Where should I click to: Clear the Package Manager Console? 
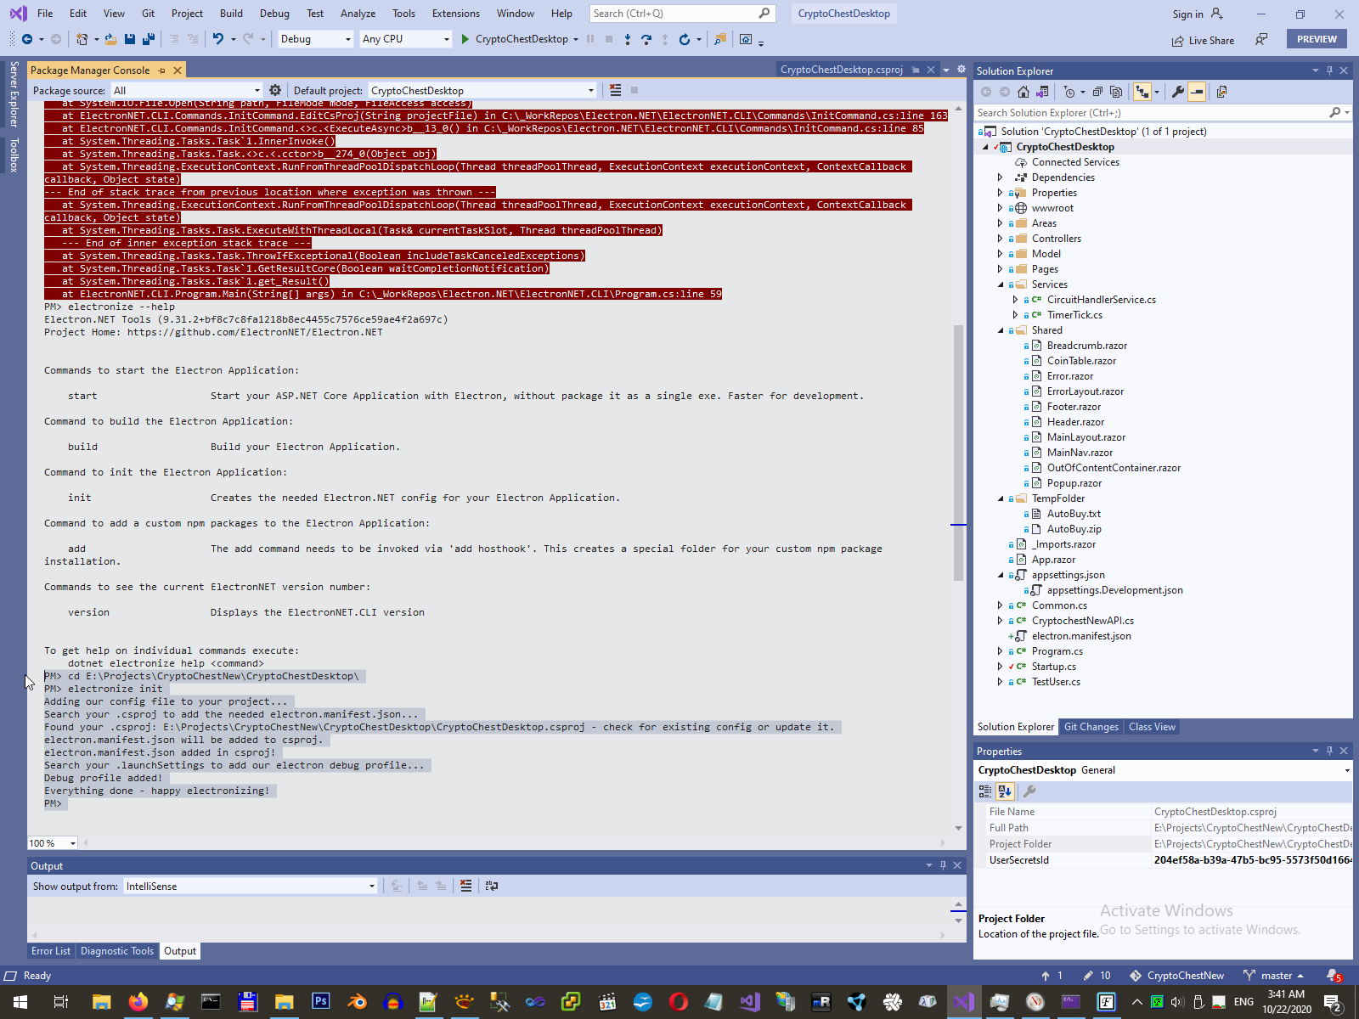pyautogui.click(x=616, y=90)
